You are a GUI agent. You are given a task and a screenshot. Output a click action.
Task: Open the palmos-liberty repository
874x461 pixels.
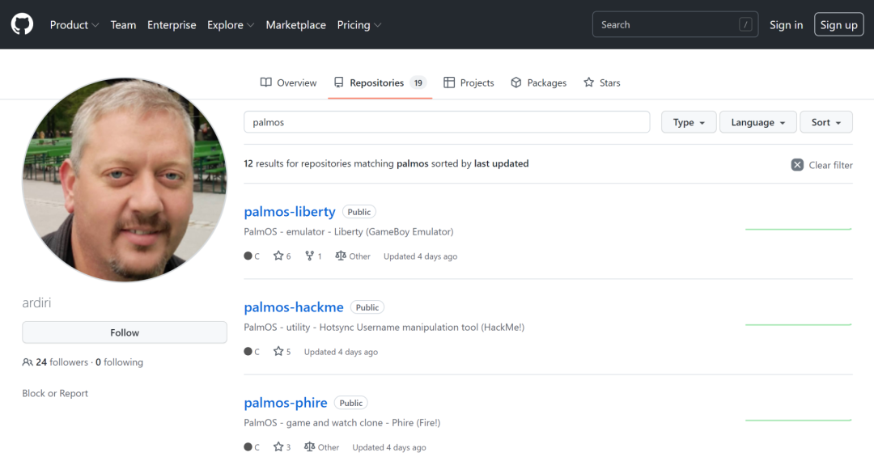(x=289, y=212)
